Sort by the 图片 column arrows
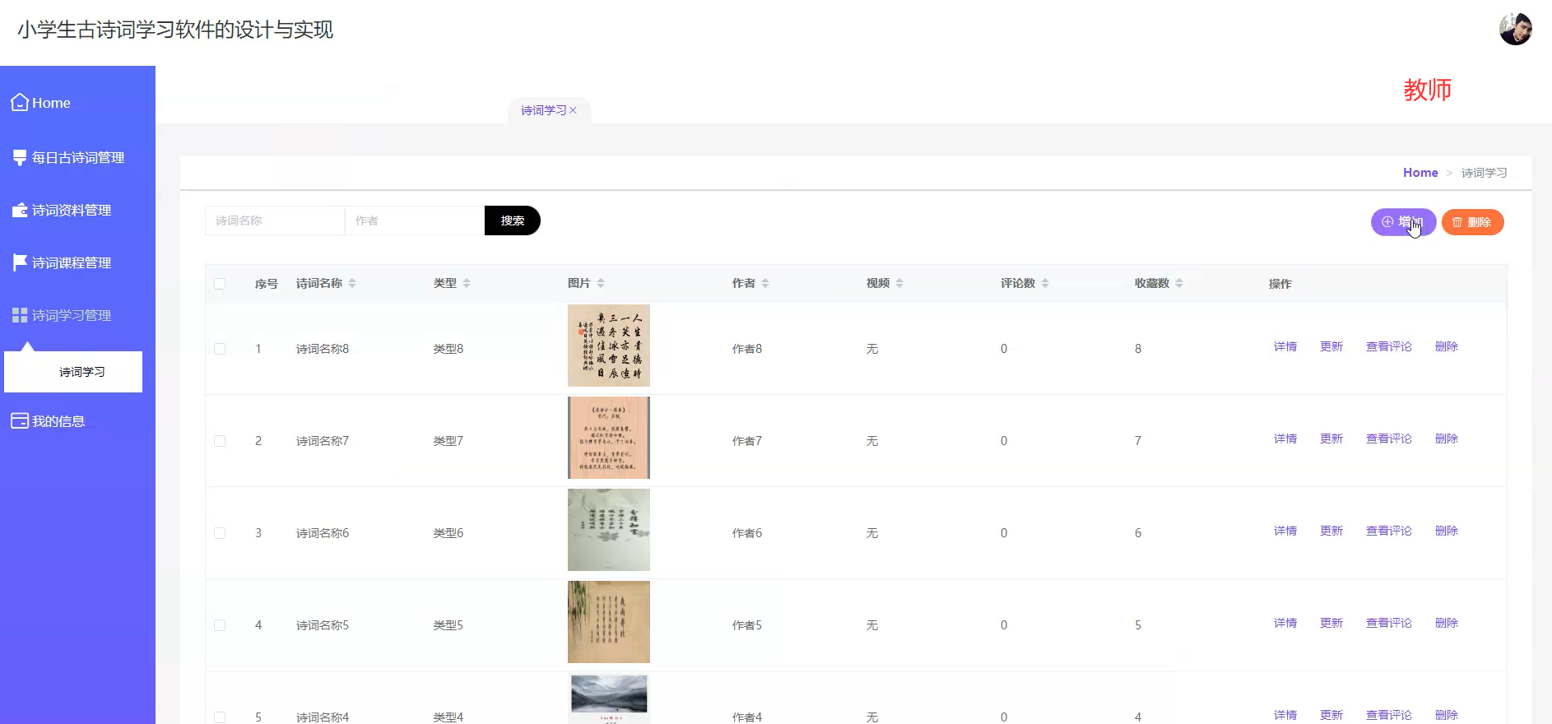This screenshot has width=1552, height=724. (601, 283)
